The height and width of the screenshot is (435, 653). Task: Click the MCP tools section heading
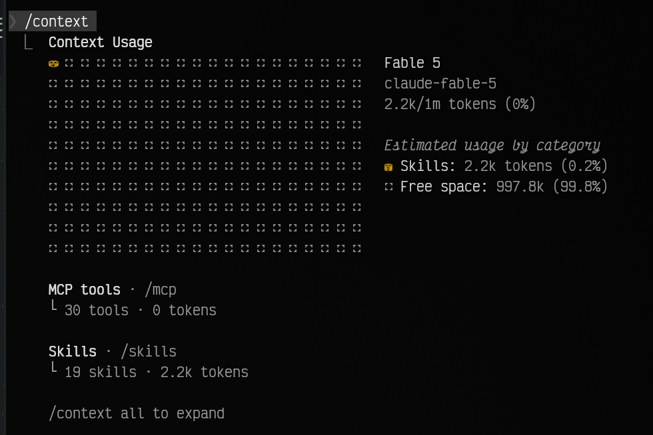tap(85, 289)
